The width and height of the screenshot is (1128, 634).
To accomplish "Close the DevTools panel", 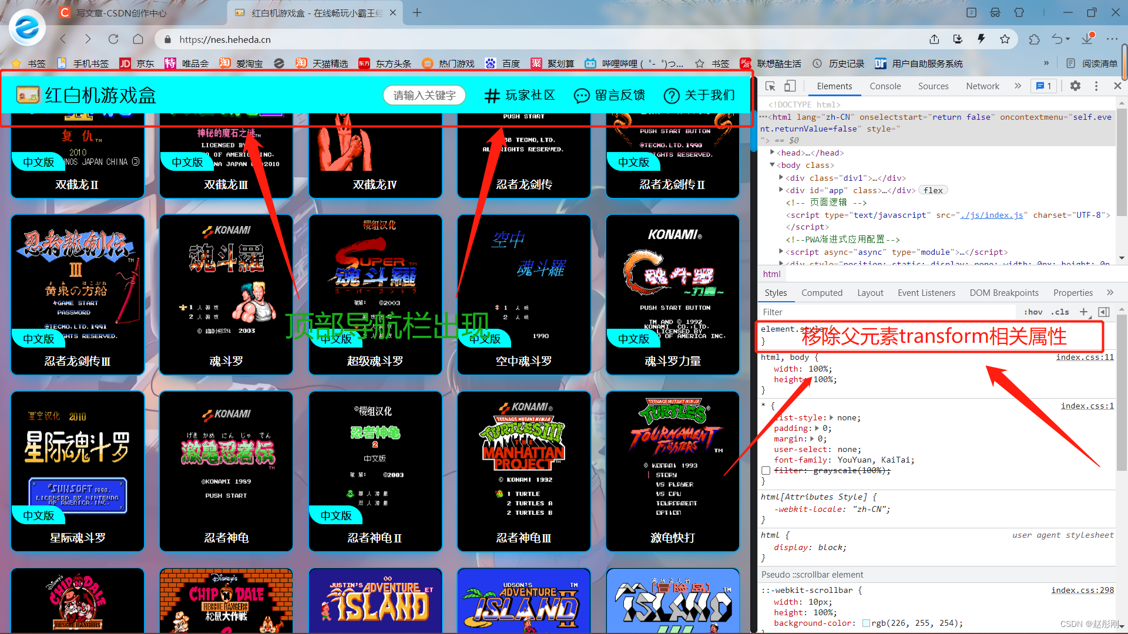I will coord(1117,86).
